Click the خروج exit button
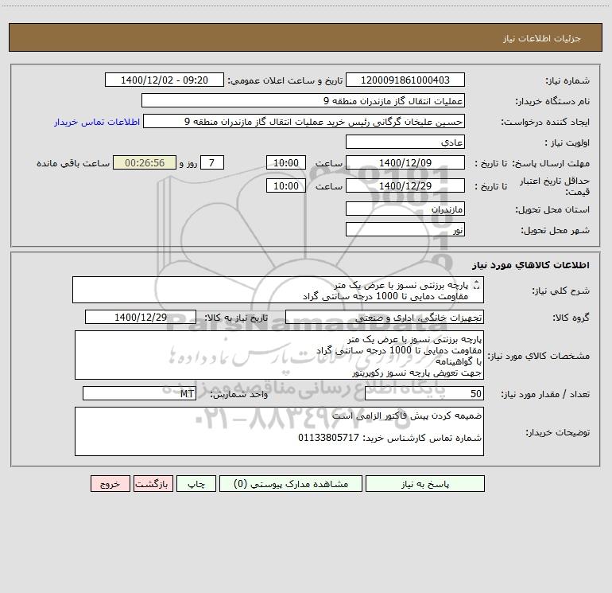This screenshot has height=593, width=612. (110, 483)
